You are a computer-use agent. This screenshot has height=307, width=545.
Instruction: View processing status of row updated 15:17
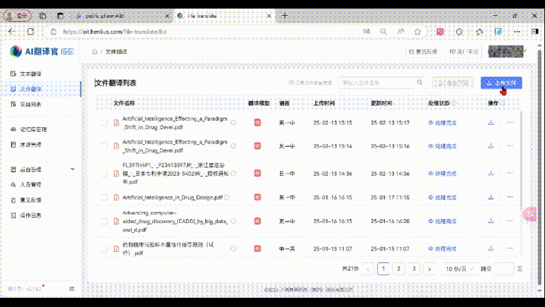442,123
